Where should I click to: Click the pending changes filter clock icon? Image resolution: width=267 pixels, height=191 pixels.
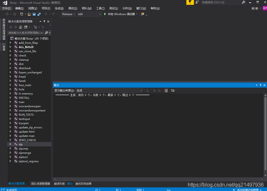pyautogui.click(x=35, y=27)
